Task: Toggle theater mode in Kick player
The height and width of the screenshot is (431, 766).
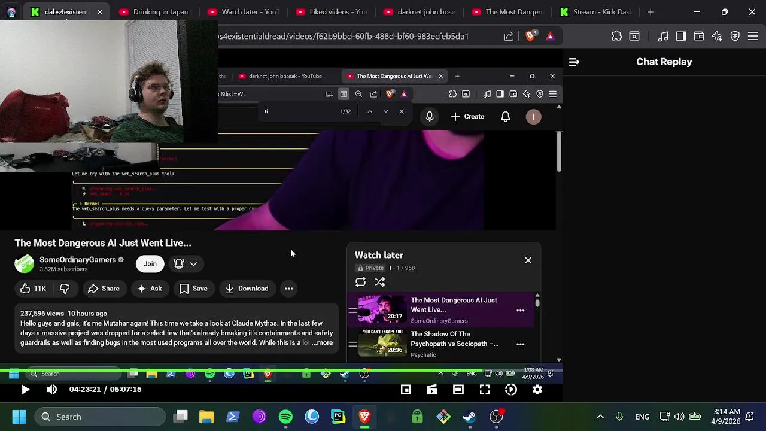Action: [x=458, y=390]
